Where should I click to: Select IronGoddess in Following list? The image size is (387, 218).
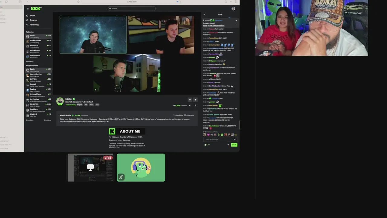click(38, 56)
